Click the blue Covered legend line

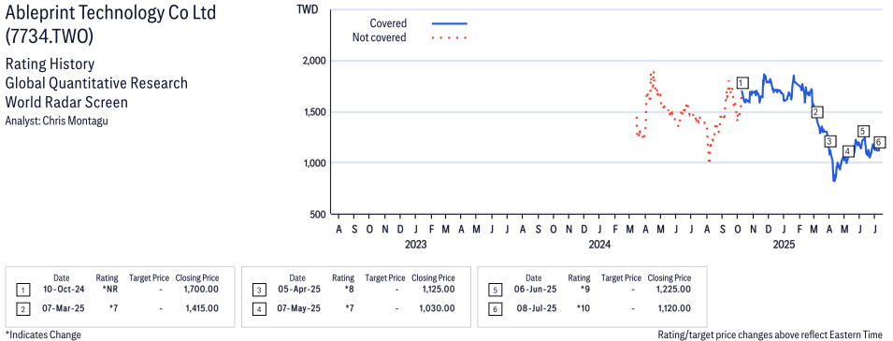point(450,23)
